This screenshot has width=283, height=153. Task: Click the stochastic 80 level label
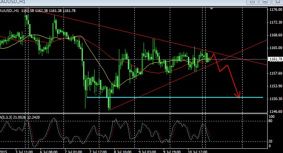point(270,121)
